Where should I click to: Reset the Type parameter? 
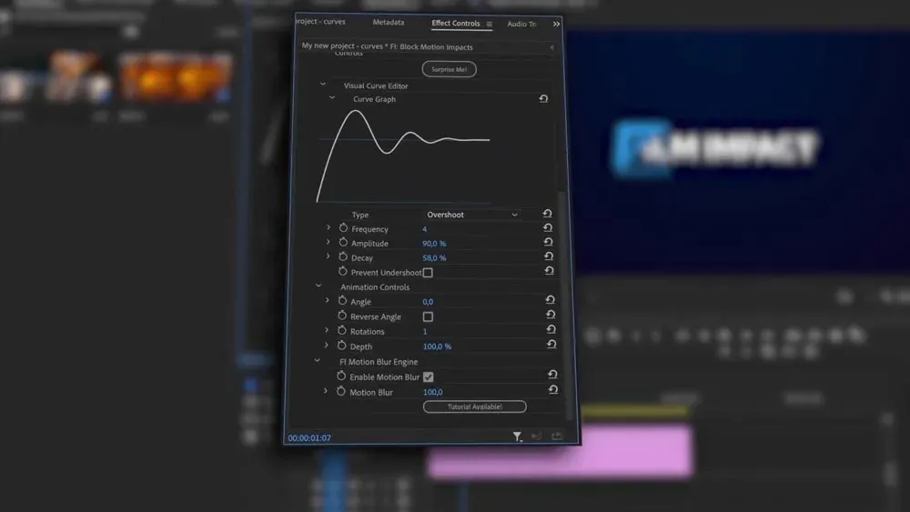tap(547, 214)
